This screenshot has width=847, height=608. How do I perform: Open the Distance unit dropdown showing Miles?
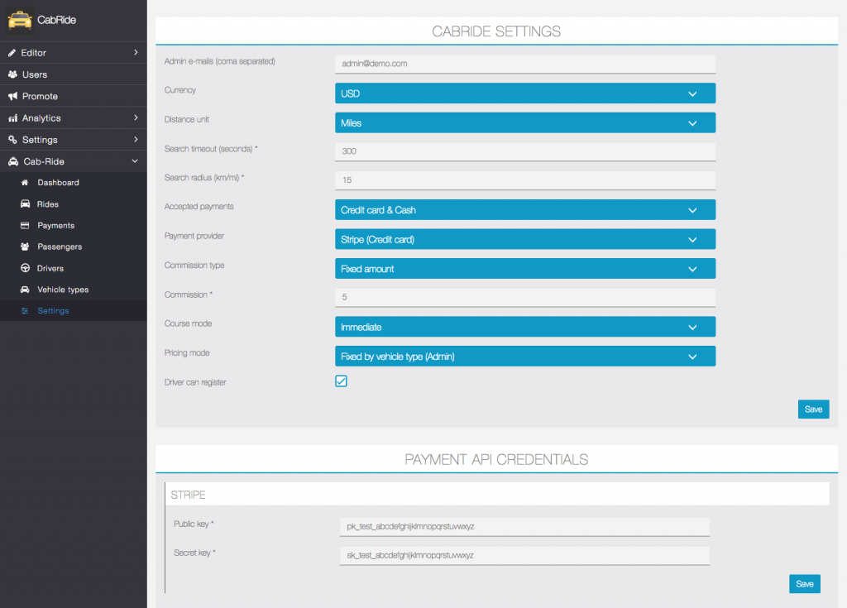tap(524, 123)
